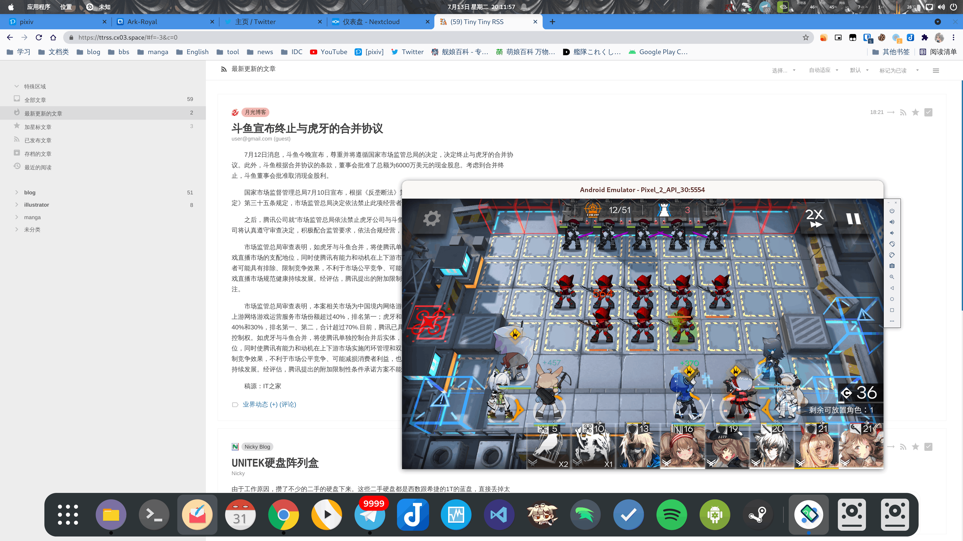Click the emulator power button
This screenshot has height=541, width=963.
892,211
